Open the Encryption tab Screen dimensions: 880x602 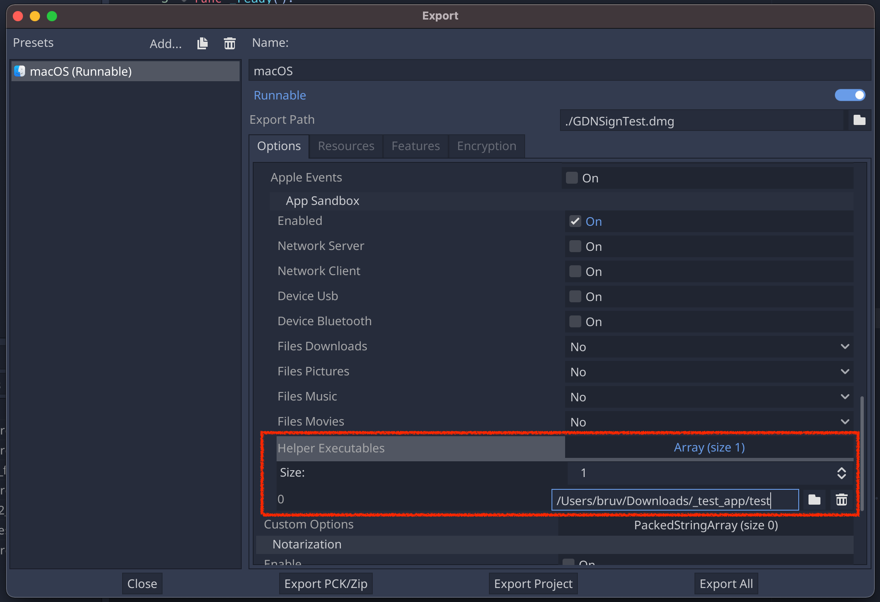[486, 146]
